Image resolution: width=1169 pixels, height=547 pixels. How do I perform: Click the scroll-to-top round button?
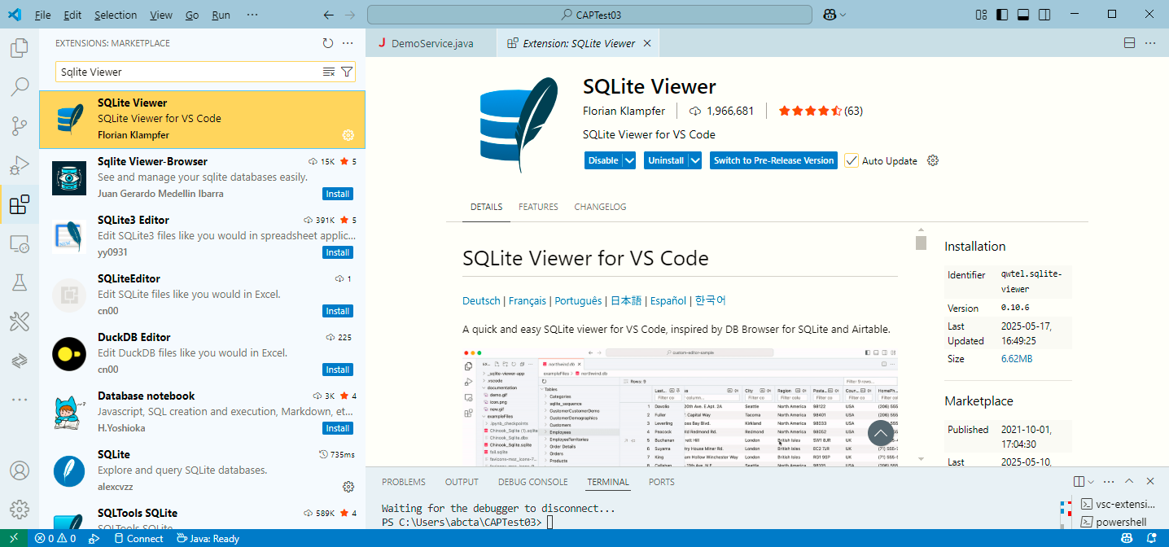click(x=881, y=434)
